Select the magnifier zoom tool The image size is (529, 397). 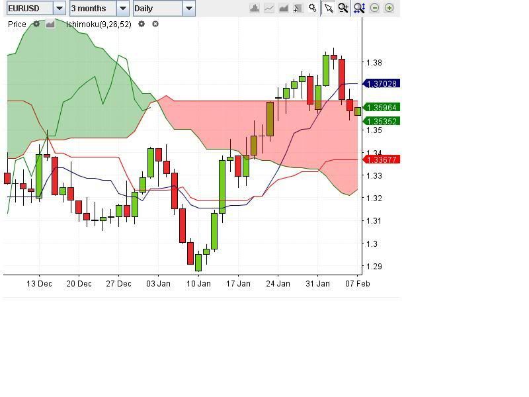[343, 8]
